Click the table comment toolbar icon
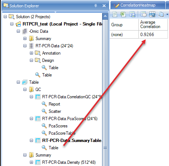The height and width of the screenshot is (166, 169). coord(144,14)
